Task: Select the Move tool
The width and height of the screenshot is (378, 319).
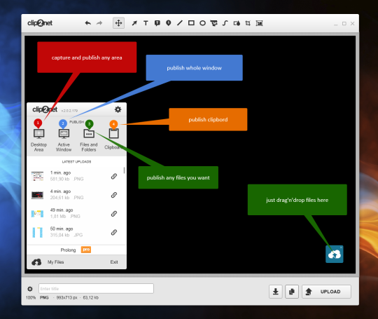Action: tap(118, 23)
